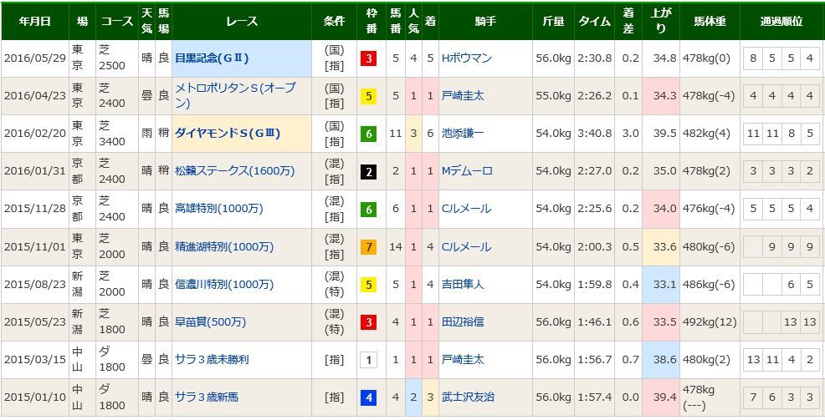The width and height of the screenshot is (825, 420).
Task: Open 早苗賞(500万) race link
Action: (211, 322)
